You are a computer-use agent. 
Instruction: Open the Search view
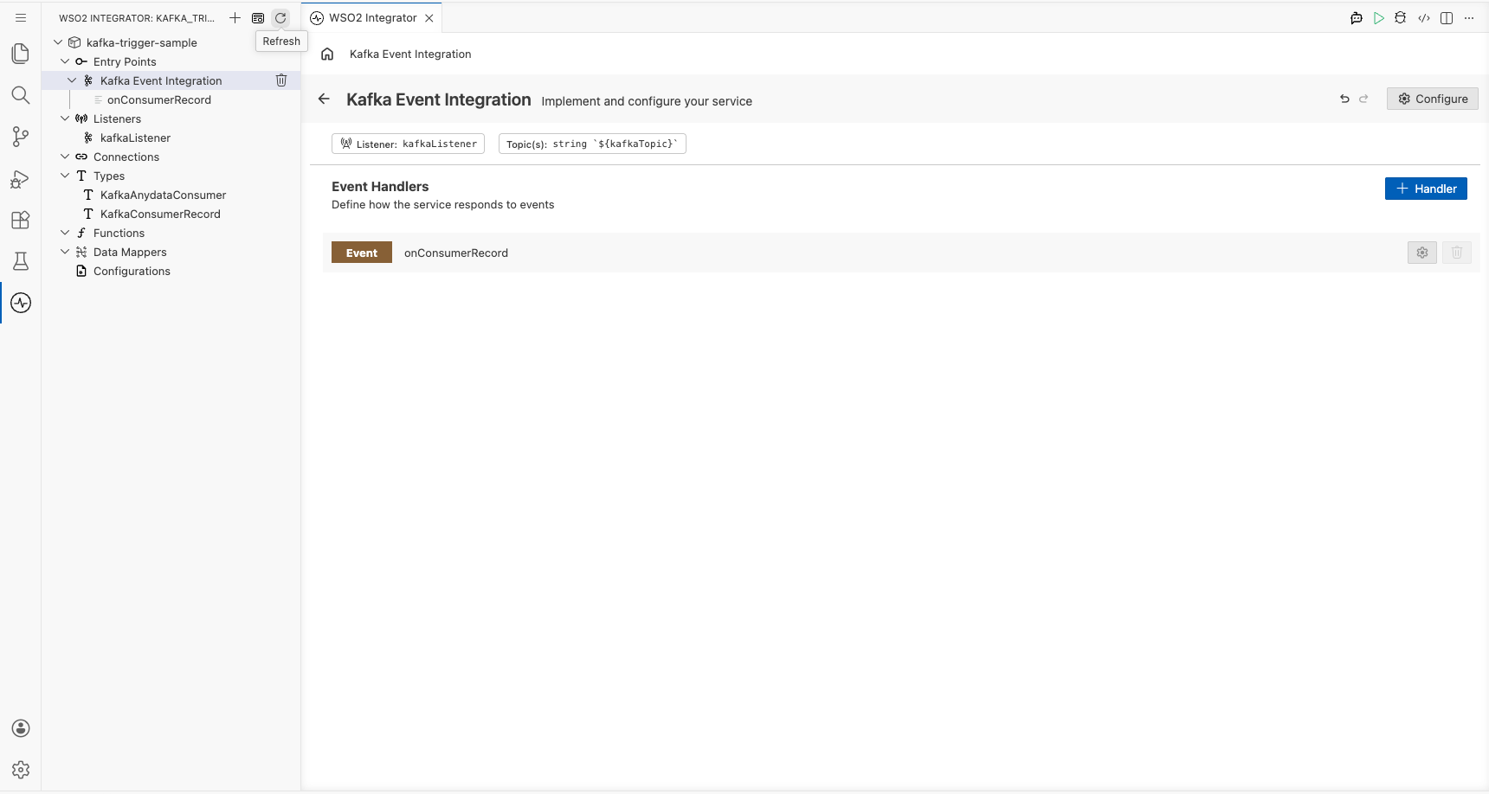click(x=21, y=95)
